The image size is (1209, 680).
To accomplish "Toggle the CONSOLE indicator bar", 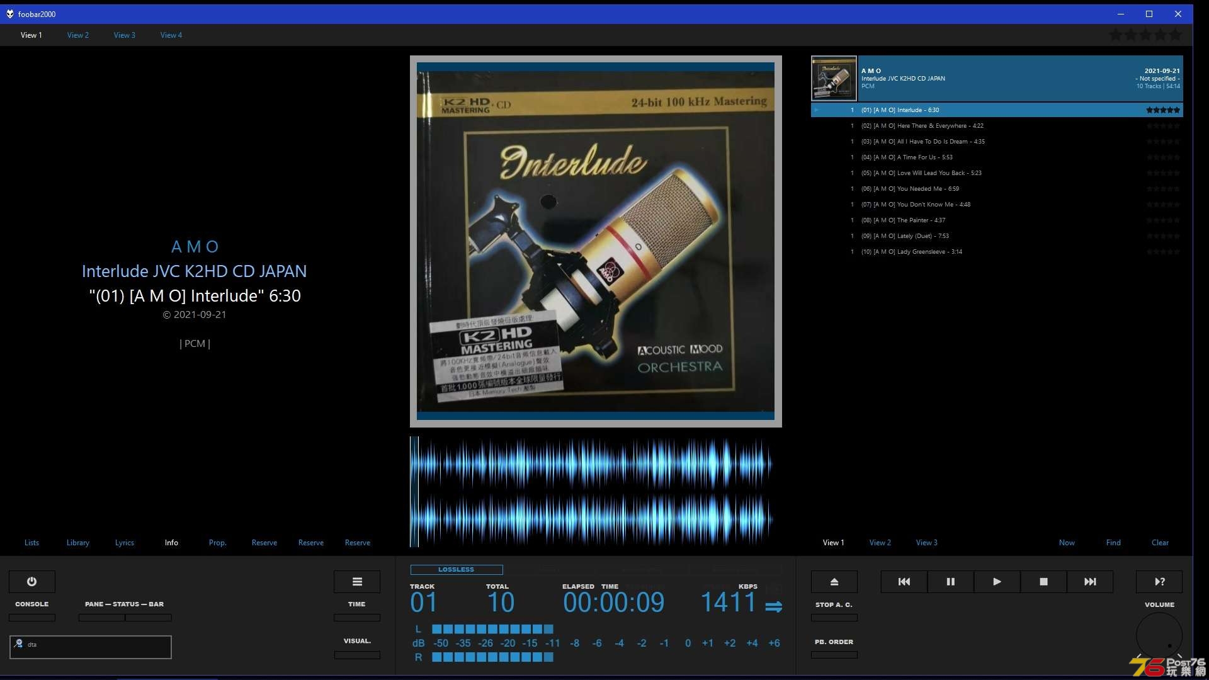I will [32, 618].
